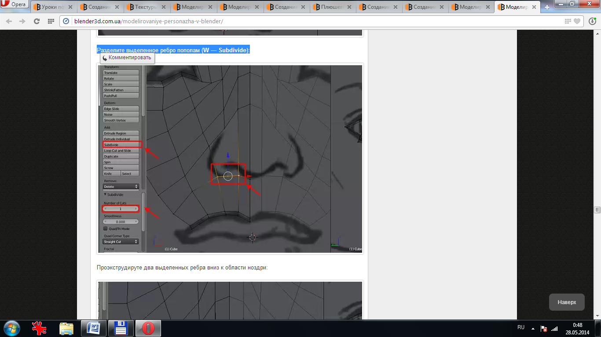Viewport: 601px width, 337px height.
Task: Click the Number of Cuts value field
Action: [121, 209]
